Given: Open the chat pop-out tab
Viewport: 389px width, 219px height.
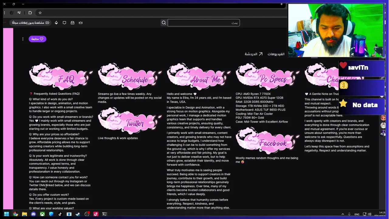Looking at the screenshot, I should (x=253, y=54).
